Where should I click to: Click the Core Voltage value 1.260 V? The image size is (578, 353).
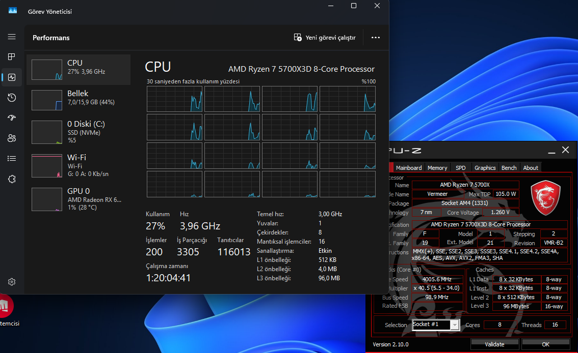500,212
